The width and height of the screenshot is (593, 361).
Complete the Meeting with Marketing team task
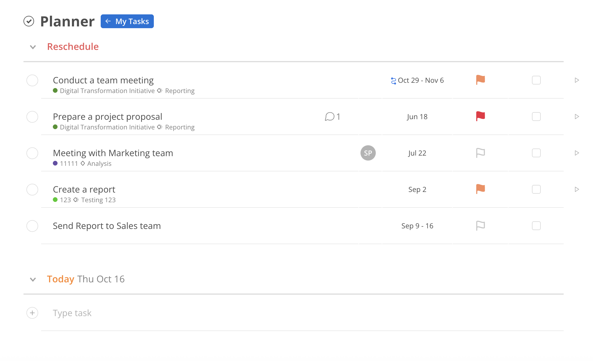pyautogui.click(x=32, y=153)
